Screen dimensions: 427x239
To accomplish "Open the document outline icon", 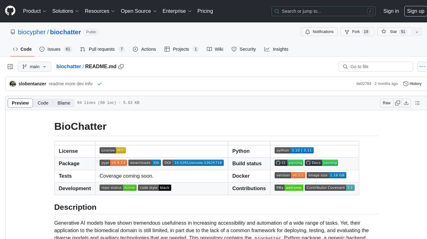I will click(x=417, y=103).
